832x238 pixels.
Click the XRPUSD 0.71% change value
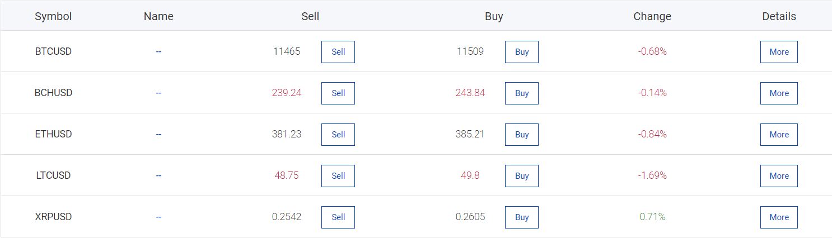(x=652, y=217)
